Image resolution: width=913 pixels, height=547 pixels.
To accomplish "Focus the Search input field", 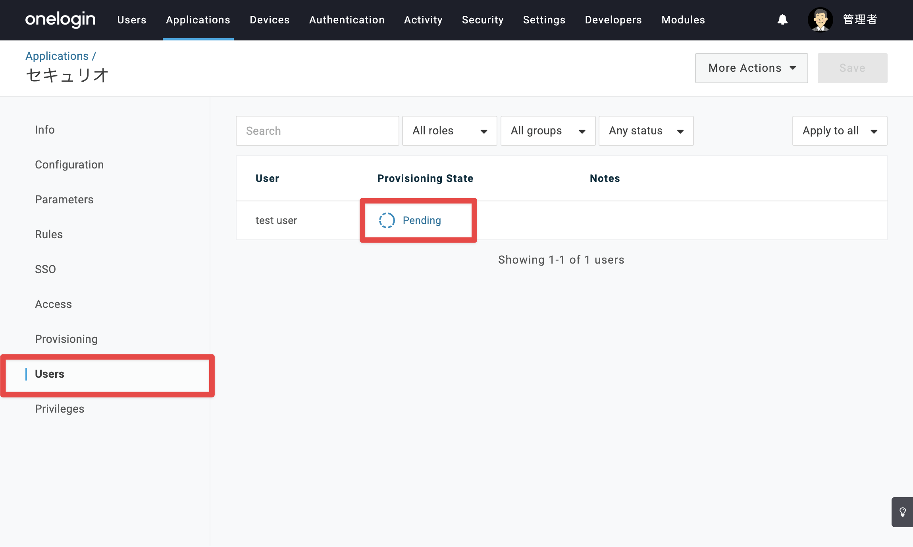I will pos(317,131).
